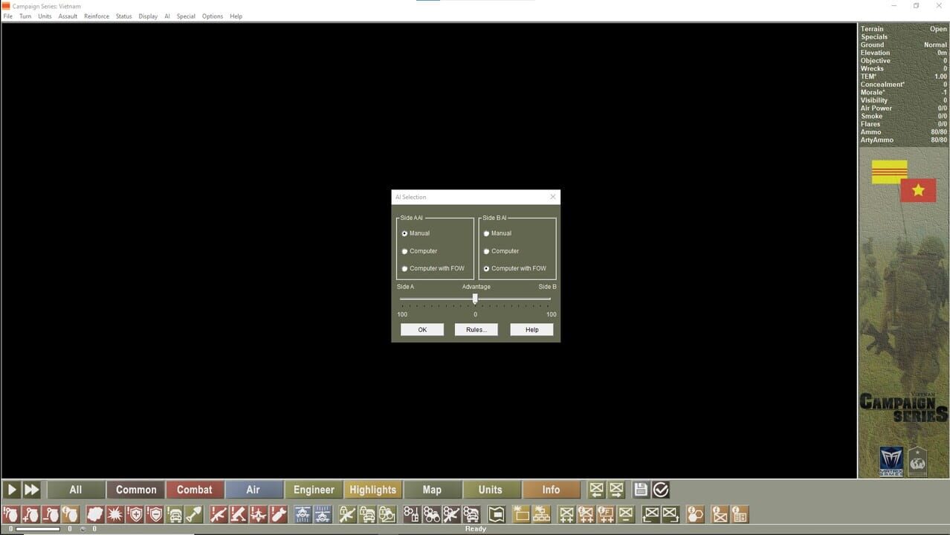Click the bomb air strike icon
950x535 pixels.
[278, 513]
